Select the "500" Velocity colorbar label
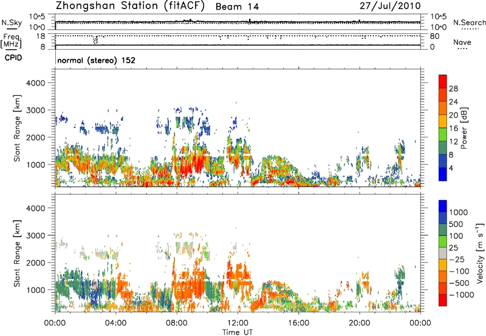Image resolution: width=486 pixels, height=336 pixels. [x=455, y=224]
